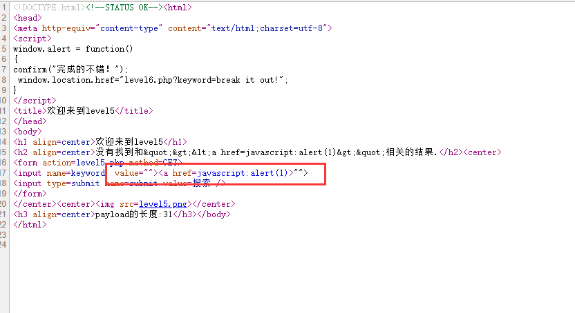
Task: Click the confirm("完成的不错！") line
Action: pyautogui.click(x=70, y=70)
